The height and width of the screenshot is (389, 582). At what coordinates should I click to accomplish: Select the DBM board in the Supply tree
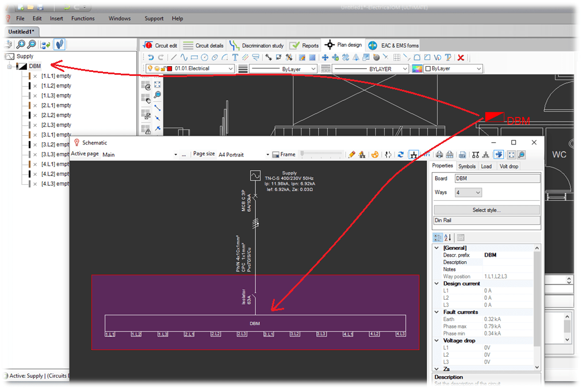pos(33,66)
